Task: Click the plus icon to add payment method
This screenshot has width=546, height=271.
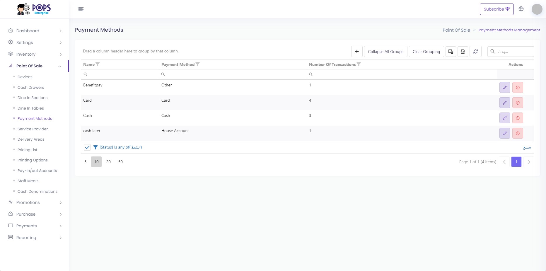Action: point(357,52)
